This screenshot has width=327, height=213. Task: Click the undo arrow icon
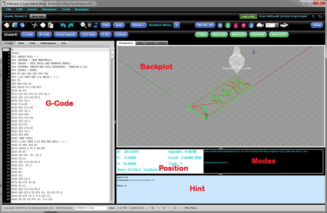pos(63,25)
